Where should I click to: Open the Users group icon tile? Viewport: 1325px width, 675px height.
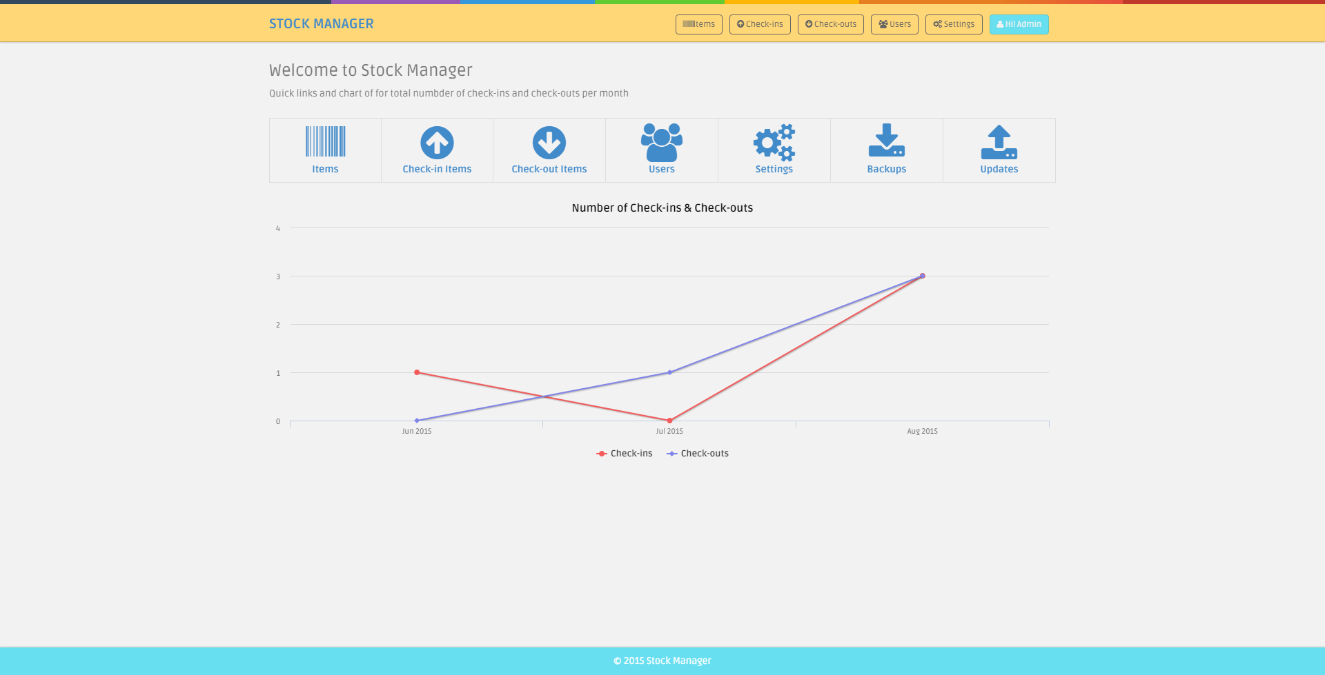pyautogui.click(x=662, y=150)
